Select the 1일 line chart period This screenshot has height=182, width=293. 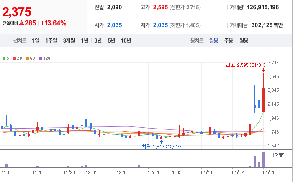click(36, 40)
